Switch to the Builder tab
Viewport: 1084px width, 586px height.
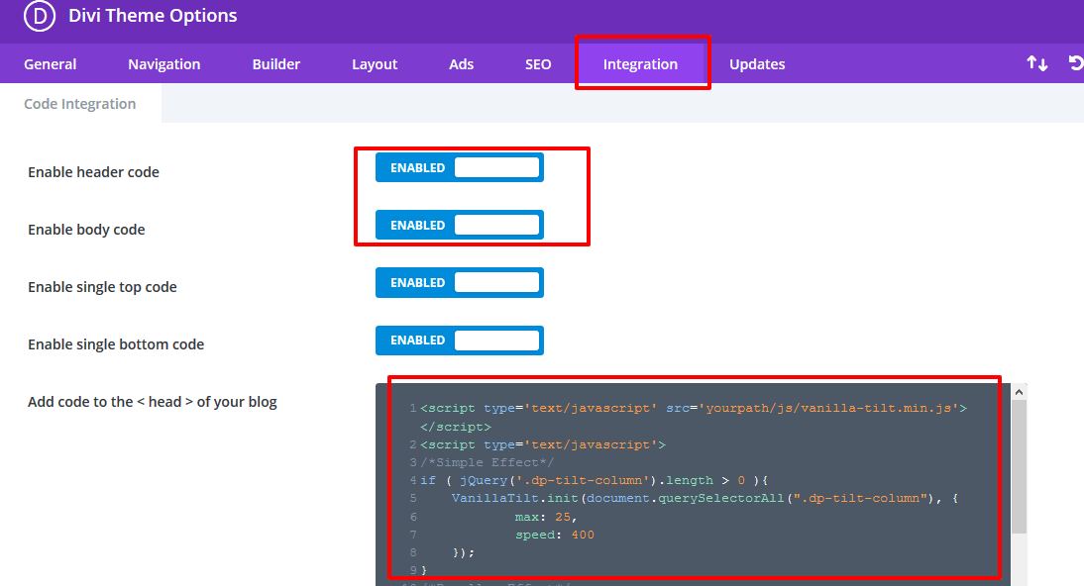(x=275, y=64)
